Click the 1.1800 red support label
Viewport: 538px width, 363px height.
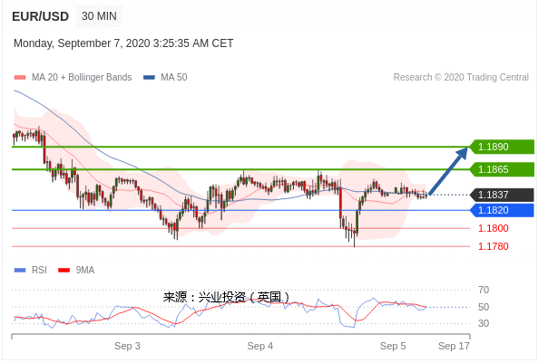click(x=493, y=228)
